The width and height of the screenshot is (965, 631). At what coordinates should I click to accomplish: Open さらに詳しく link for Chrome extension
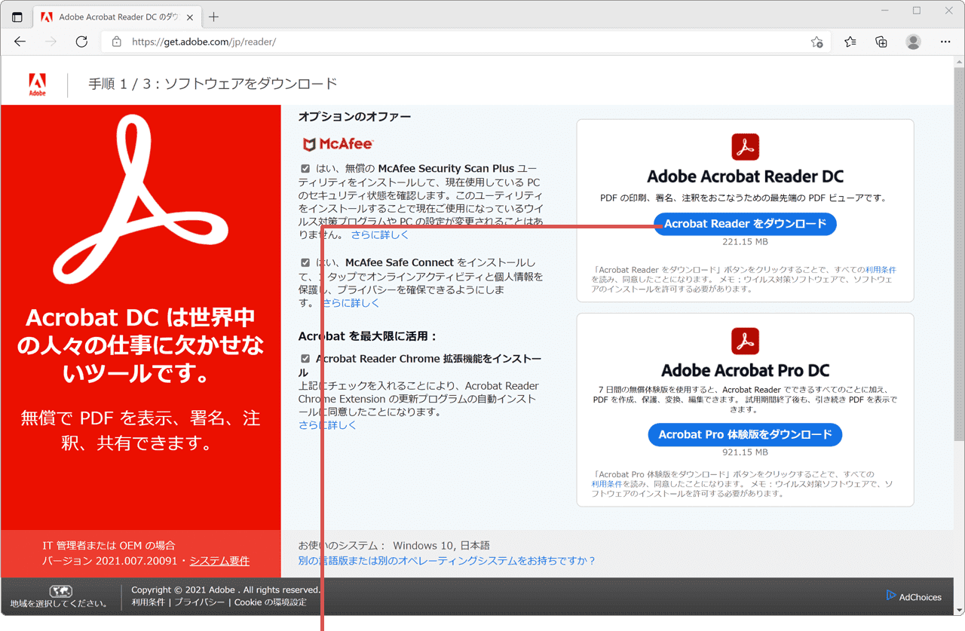coord(327,425)
